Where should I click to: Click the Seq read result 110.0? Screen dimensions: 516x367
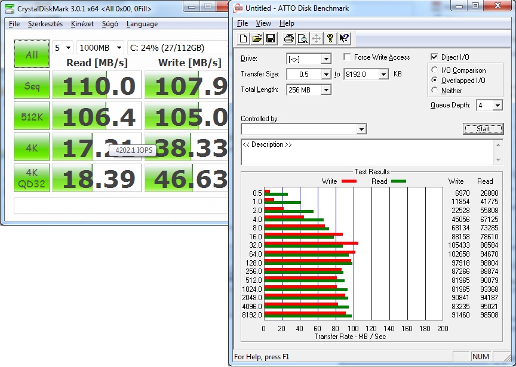point(97,85)
